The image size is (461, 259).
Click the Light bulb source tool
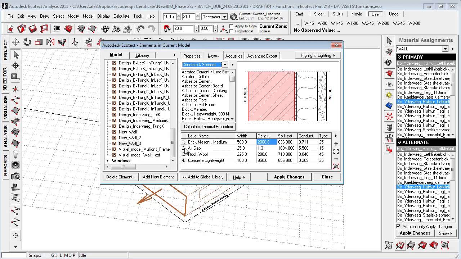tap(15, 154)
